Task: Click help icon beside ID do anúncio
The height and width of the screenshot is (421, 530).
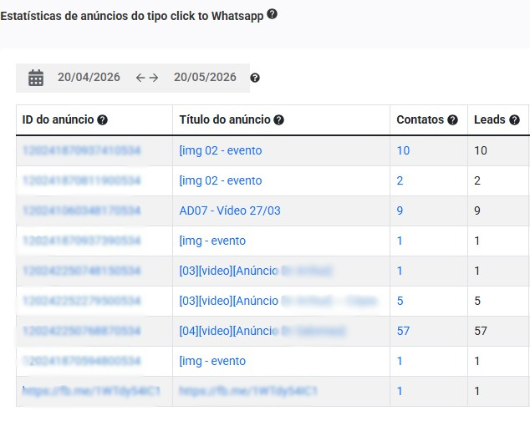Action: [102, 120]
